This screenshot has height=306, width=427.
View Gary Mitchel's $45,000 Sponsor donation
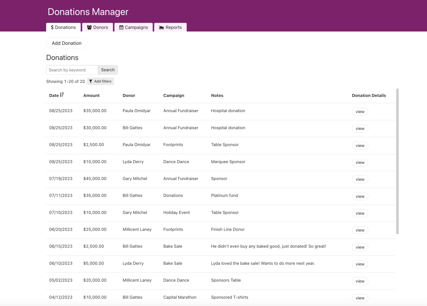360,179
